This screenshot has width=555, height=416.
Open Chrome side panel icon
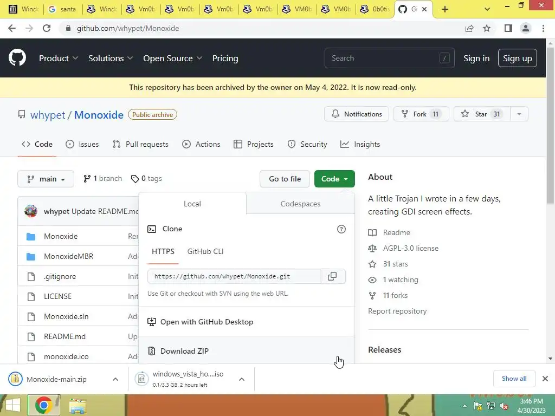click(x=508, y=28)
